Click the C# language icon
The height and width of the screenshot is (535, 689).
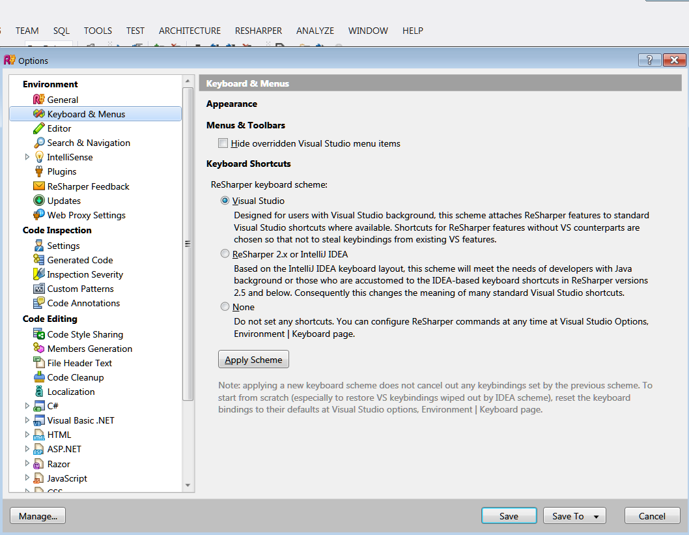point(39,406)
